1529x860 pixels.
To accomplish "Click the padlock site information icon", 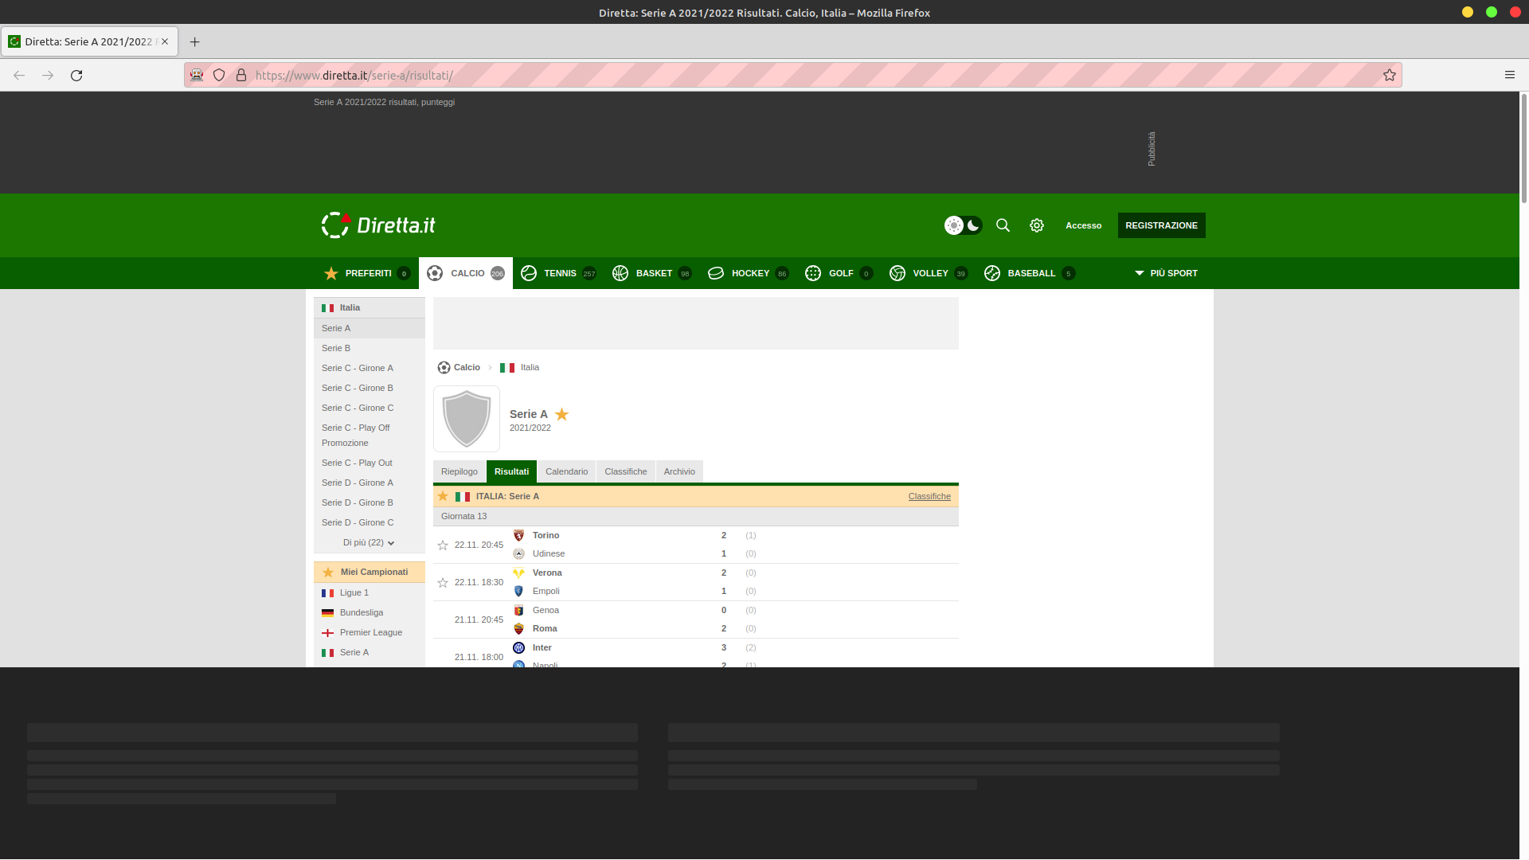I will (x=241, y=75).
